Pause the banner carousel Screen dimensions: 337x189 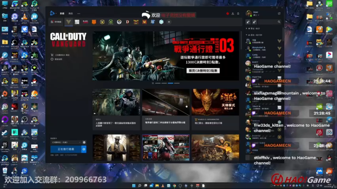(153, 83)
